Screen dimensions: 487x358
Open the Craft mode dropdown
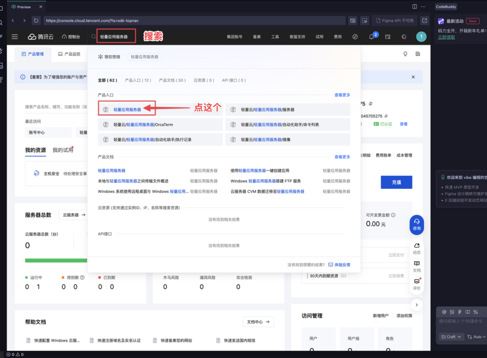point(451,337)
